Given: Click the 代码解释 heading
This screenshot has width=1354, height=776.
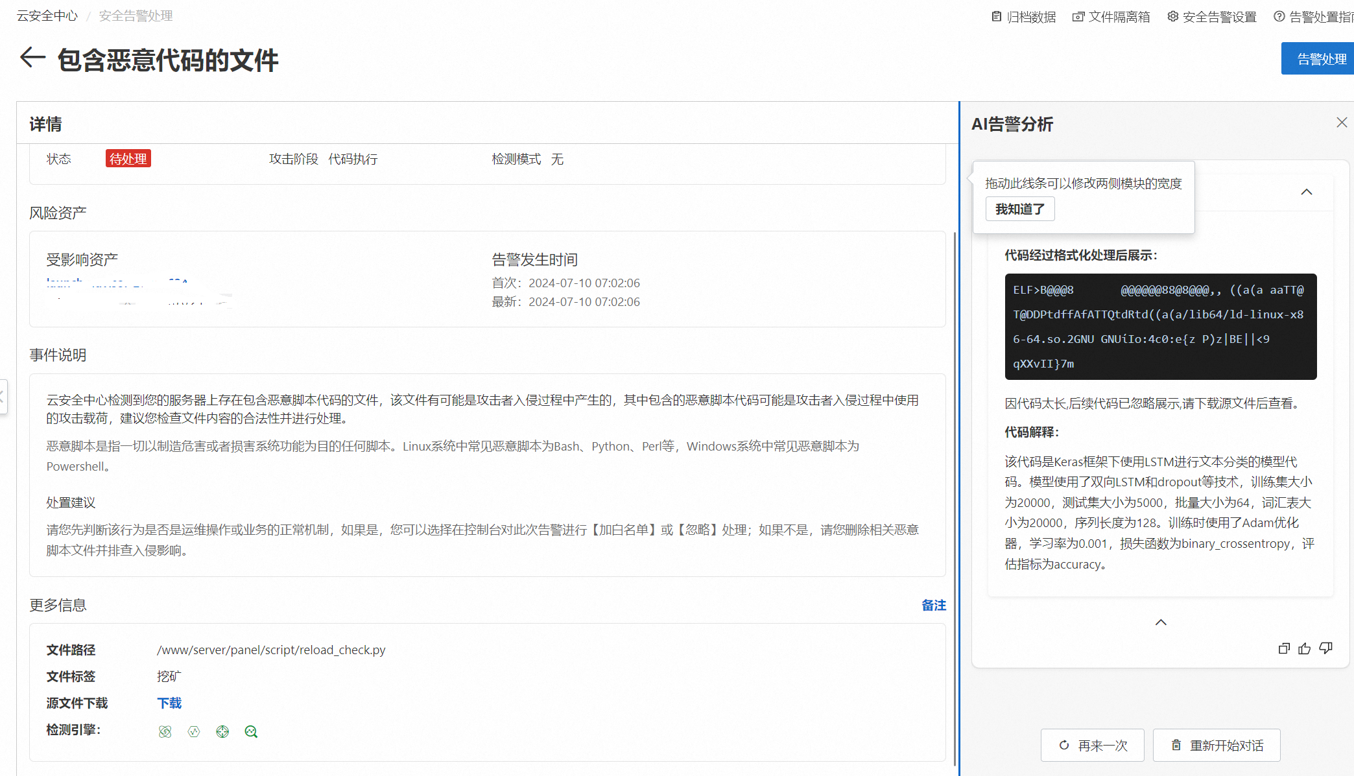Looking at the screenshot, I should 1032,432.
